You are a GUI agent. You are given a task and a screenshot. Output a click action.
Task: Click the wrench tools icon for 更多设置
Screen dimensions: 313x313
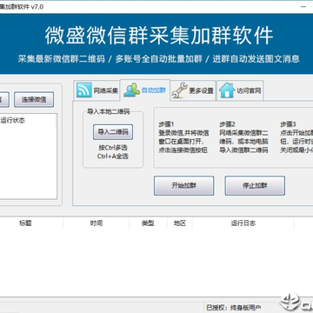[x=179, y=90]
